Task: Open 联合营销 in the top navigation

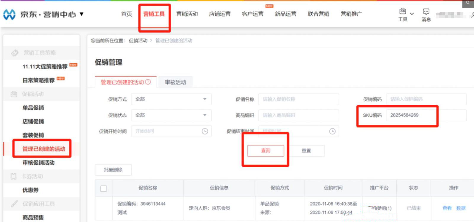Action: (318, 14)
